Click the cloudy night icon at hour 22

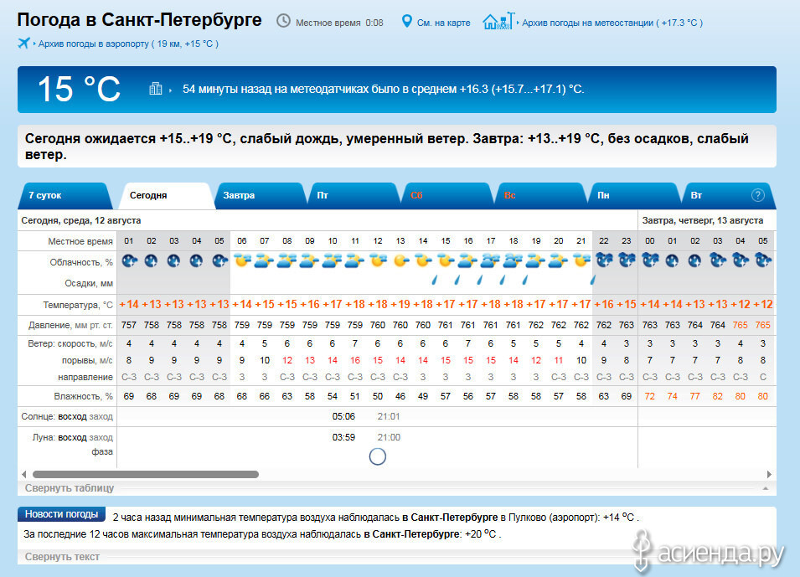pyautogui.click(x=604, y=260)
